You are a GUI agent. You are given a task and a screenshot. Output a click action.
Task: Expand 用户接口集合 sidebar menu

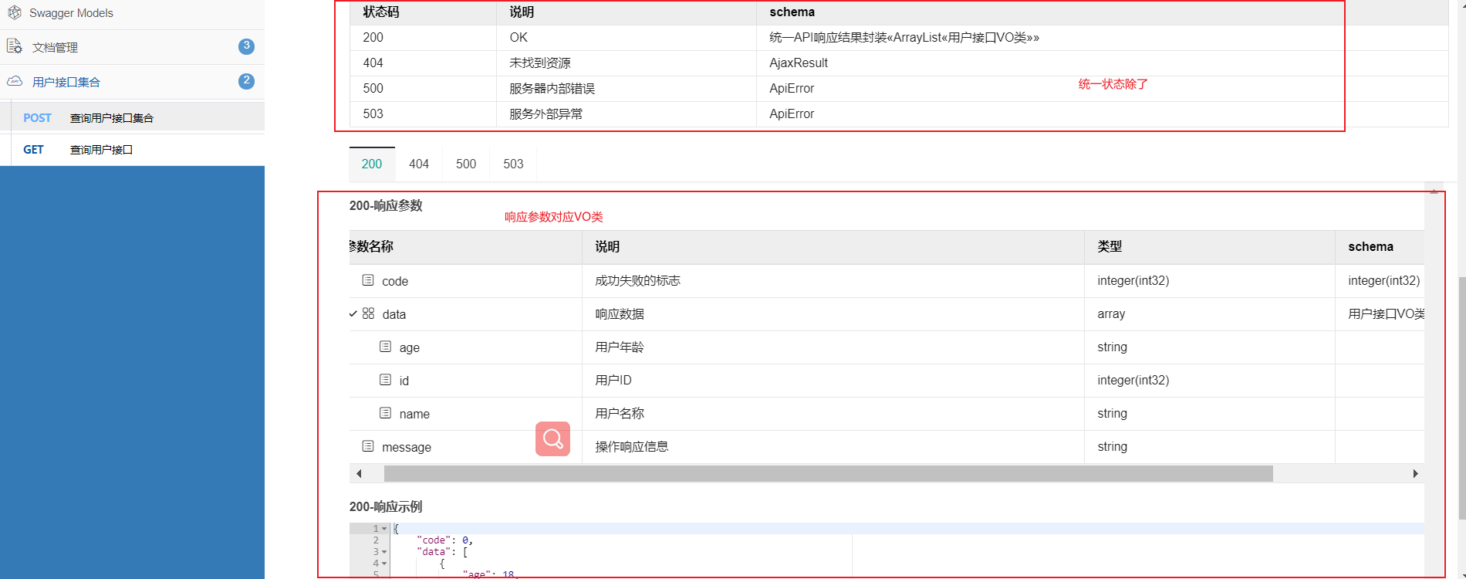coord(132,82)
